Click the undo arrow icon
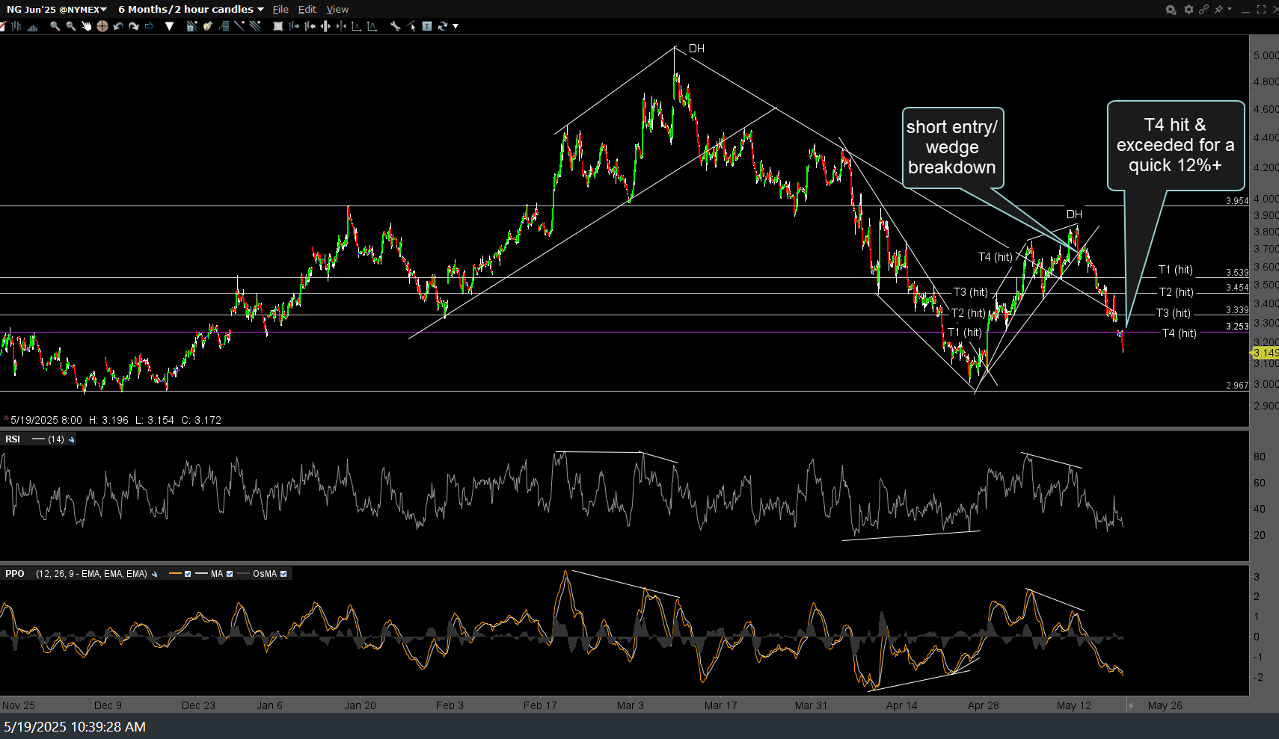The image size is (1279, 739). 118,26
